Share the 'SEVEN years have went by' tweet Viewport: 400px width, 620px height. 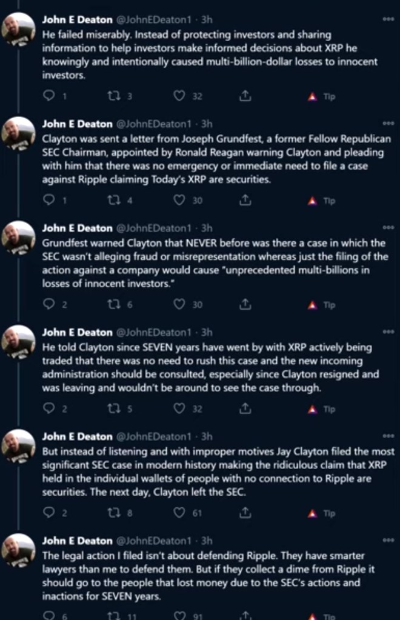(x=245, y=409)
